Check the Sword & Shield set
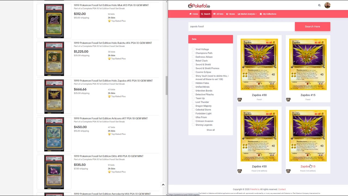 [x=193, y=65]
